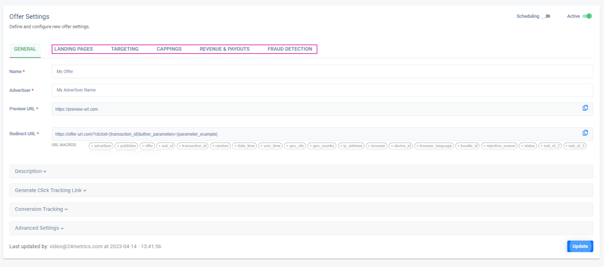Add the browser URL macro
This screenshot has height=267, width=604.
377,146
